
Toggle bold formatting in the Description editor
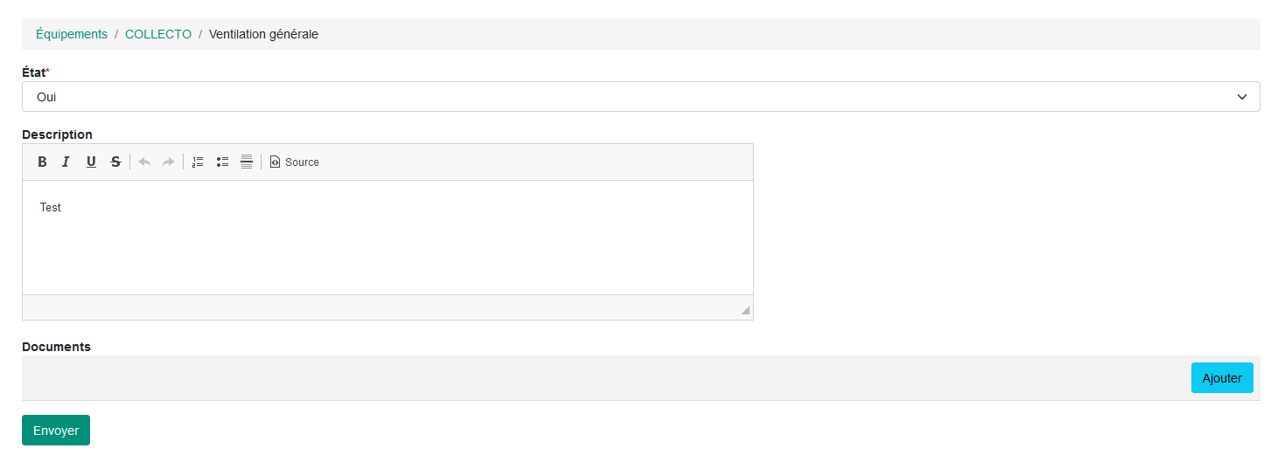point(42,162)
